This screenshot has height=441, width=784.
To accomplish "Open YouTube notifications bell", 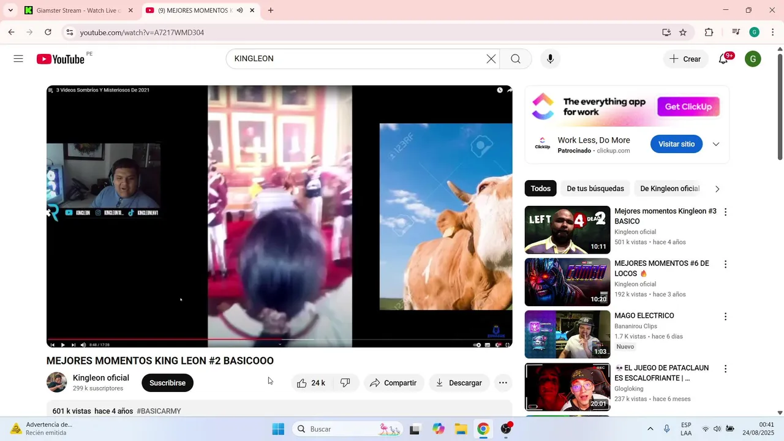I will tap(723, 59).
